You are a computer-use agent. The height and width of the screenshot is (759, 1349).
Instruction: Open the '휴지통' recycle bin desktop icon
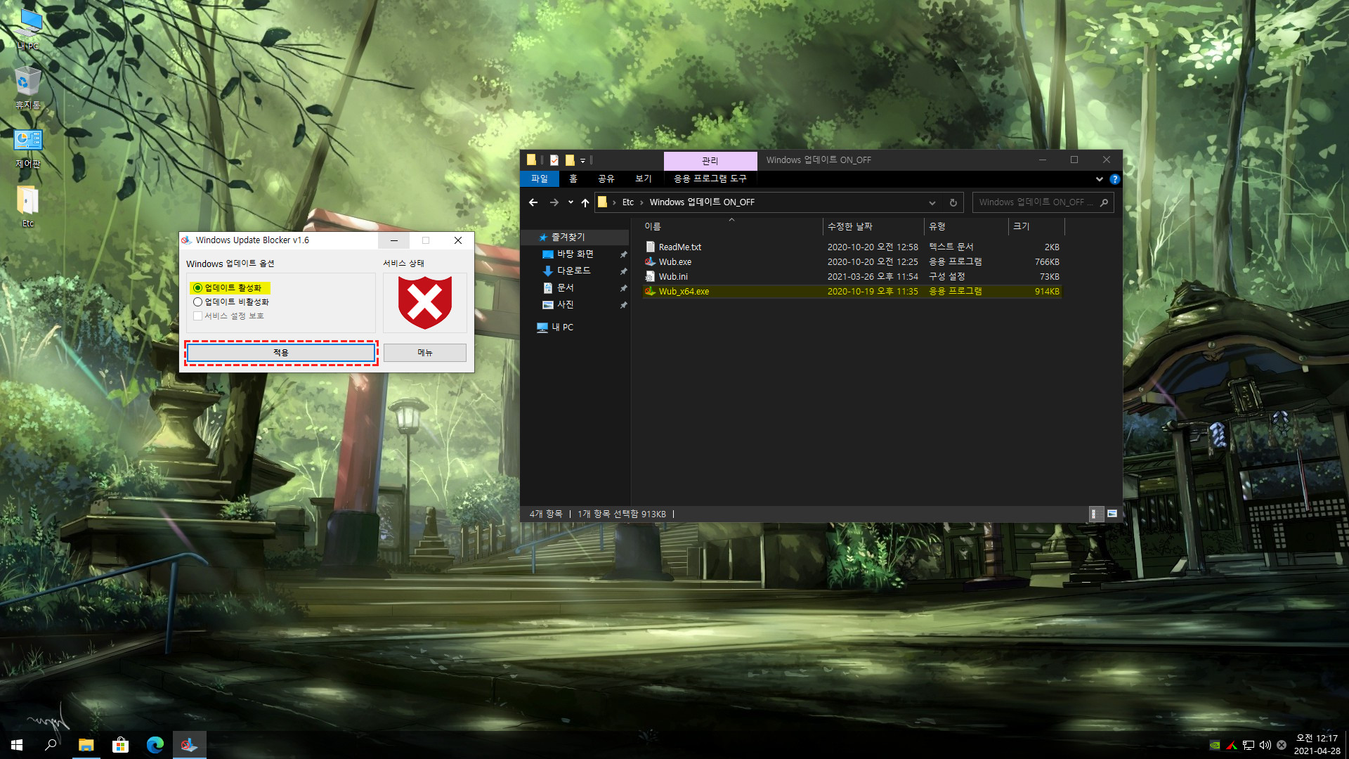coord(28,89)
